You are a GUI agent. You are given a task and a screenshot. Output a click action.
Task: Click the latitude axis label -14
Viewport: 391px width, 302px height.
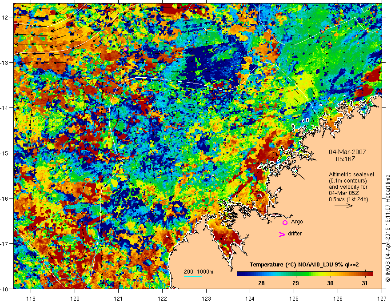pos(4,108)
